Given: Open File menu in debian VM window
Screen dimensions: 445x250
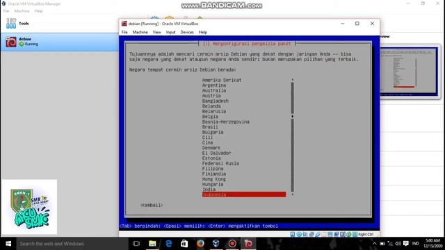Looking at the screenshot, I should pyautogui.click(x=124, y=32).
